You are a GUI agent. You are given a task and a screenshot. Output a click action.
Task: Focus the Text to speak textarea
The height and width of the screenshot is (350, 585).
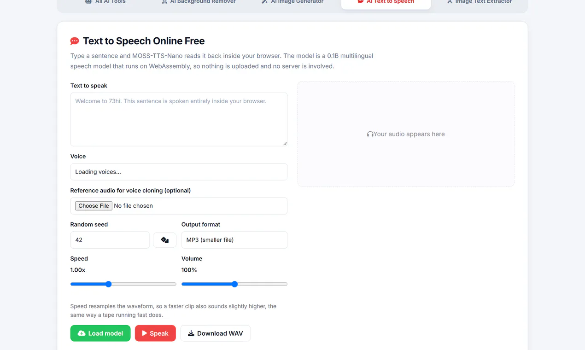click(179, 119)
